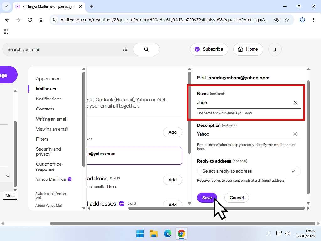Open Writing an email settings
This screenshot has height=241, width=321.
51,119
